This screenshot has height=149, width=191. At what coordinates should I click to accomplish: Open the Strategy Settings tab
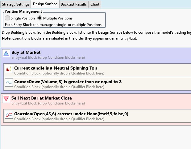click(x=15, y=4)
